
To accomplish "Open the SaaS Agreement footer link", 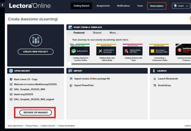I will tap(15, 125).
